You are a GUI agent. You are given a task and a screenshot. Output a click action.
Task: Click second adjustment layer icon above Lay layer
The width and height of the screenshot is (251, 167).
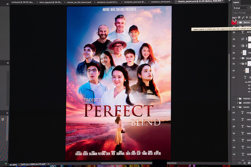click(x=243, y=46)
